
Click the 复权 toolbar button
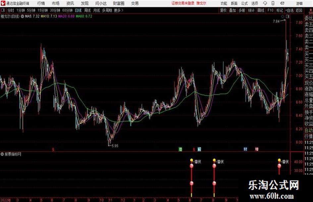[x=223, y=10]
